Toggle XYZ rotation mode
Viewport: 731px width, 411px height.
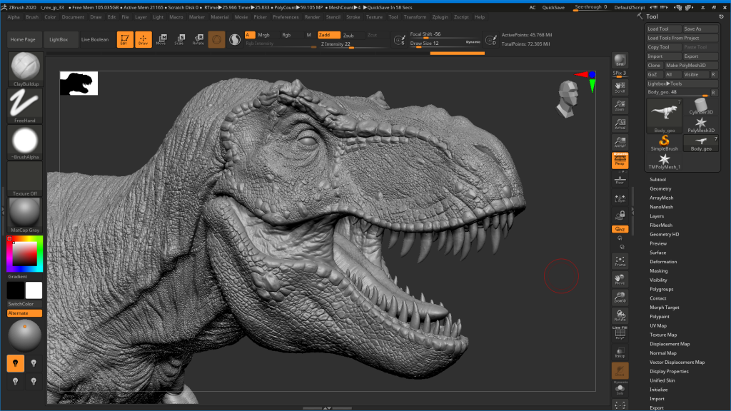(x=620, y=229)
